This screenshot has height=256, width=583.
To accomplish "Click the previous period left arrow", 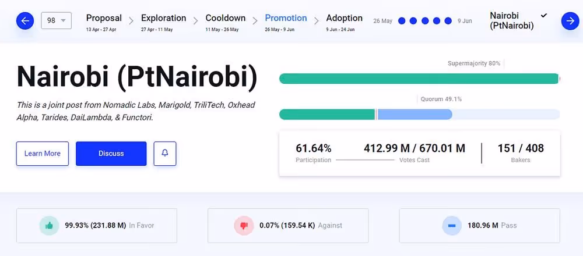I will click(24, 22).
